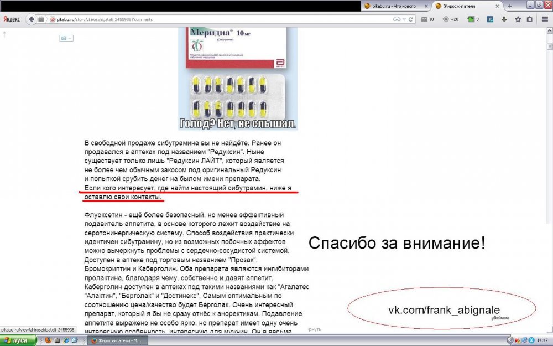Open the 'Жиросжигатели' taskbar window button
Image resolution: width=553 pixels, height=346 pixels.
pyautogui.click(x=116, y=340)
